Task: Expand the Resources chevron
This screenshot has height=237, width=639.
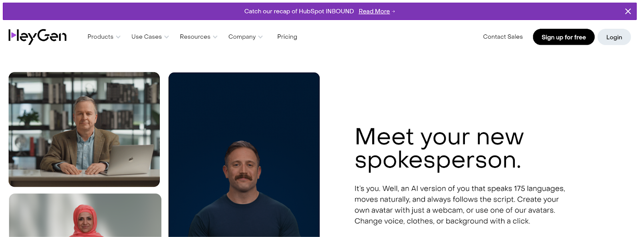Action: click(215, 37)
